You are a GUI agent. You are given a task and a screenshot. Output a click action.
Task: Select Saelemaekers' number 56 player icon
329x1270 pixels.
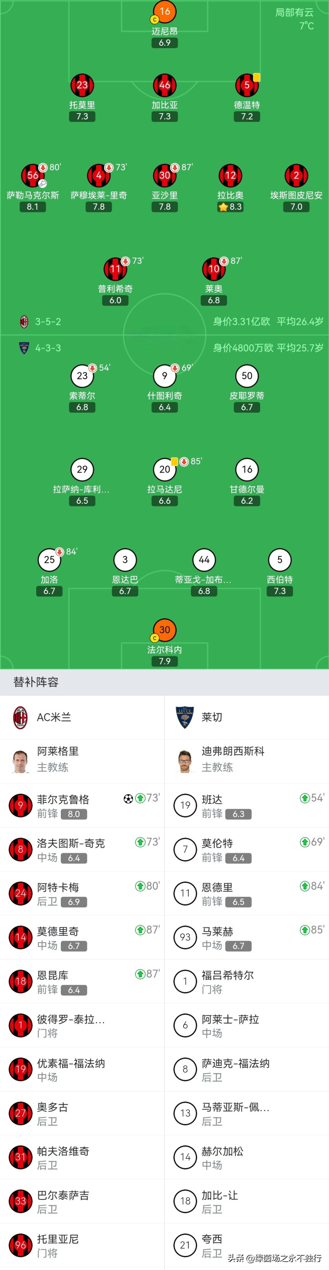pos(32,175)
